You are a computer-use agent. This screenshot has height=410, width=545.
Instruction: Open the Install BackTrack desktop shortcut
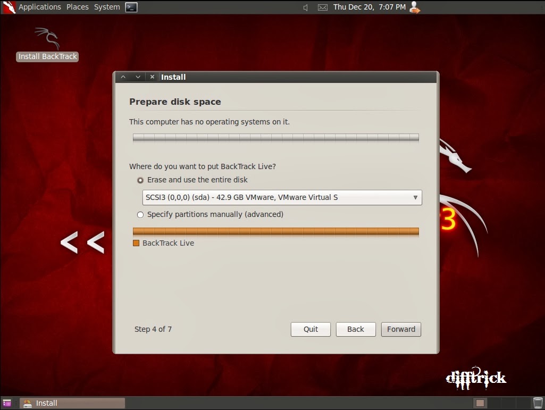click(47, 45)
